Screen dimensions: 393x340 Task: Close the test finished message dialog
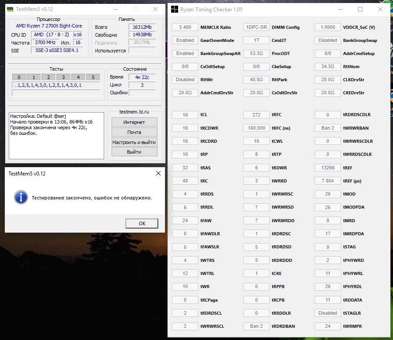pos(158,173)
